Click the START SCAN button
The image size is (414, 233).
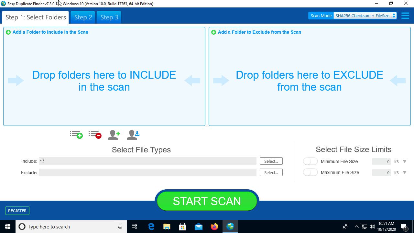coord(207,201)
